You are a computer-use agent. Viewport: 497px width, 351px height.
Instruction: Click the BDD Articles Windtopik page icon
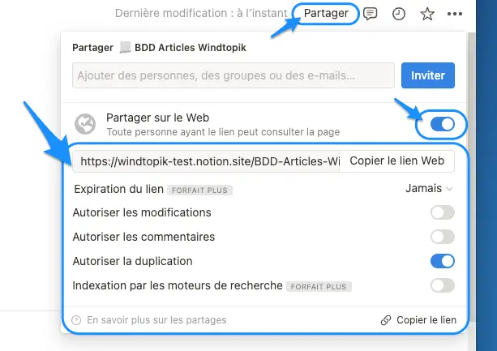point(125,48)
